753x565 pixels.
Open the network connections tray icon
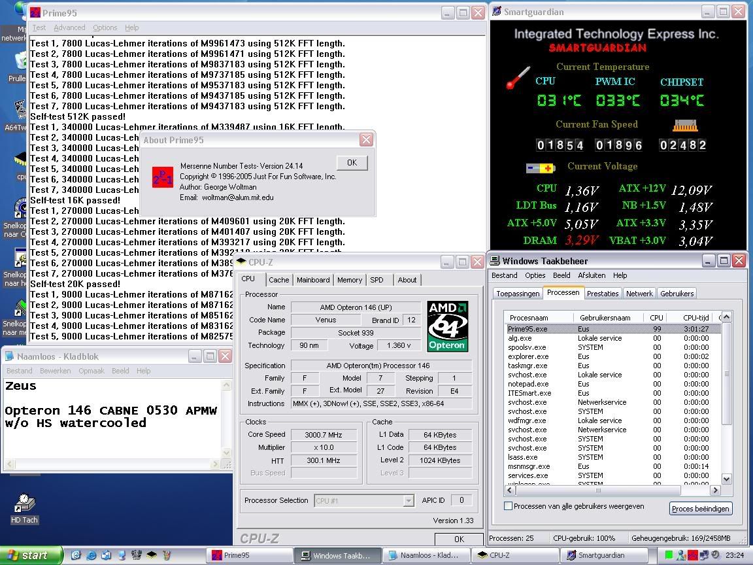point(704,555)
